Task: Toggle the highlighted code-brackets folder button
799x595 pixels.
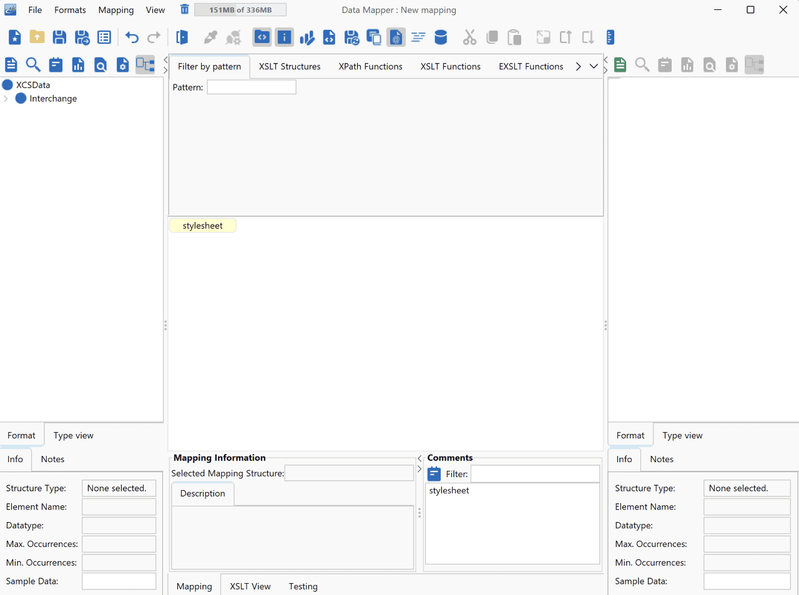Action: 262,37
